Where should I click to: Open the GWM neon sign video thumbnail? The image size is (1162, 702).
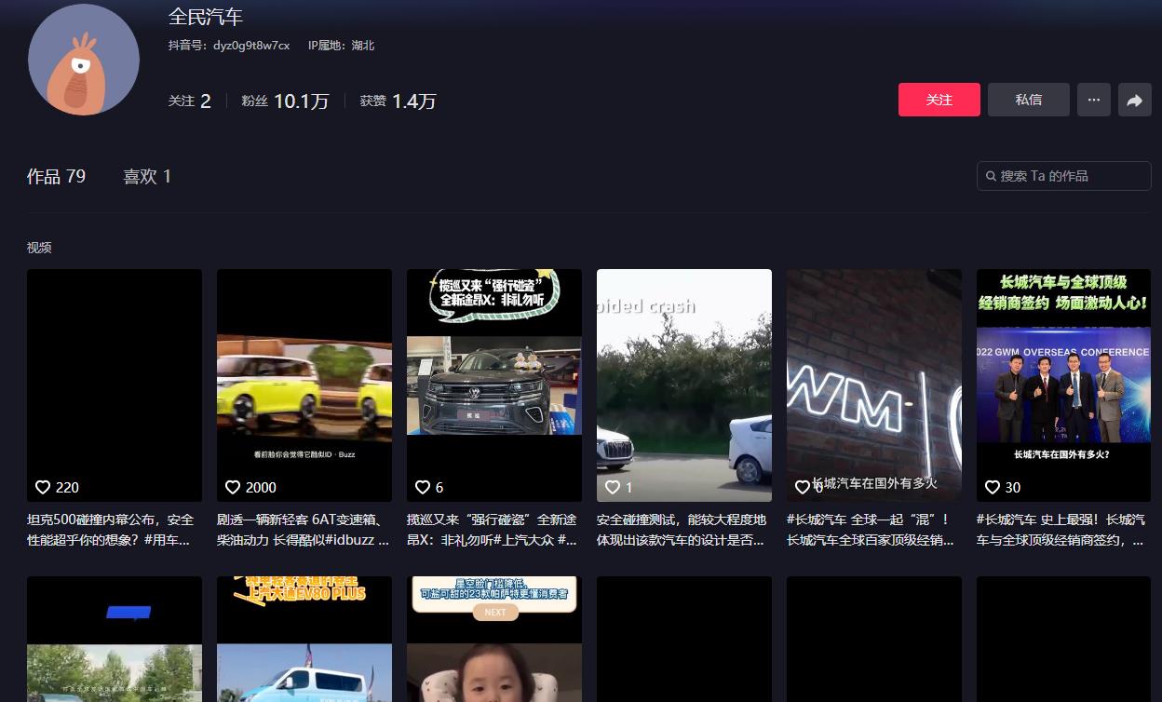coord(874,385)
